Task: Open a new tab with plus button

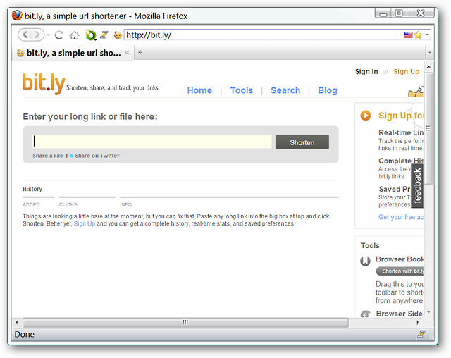Action: 140,52
